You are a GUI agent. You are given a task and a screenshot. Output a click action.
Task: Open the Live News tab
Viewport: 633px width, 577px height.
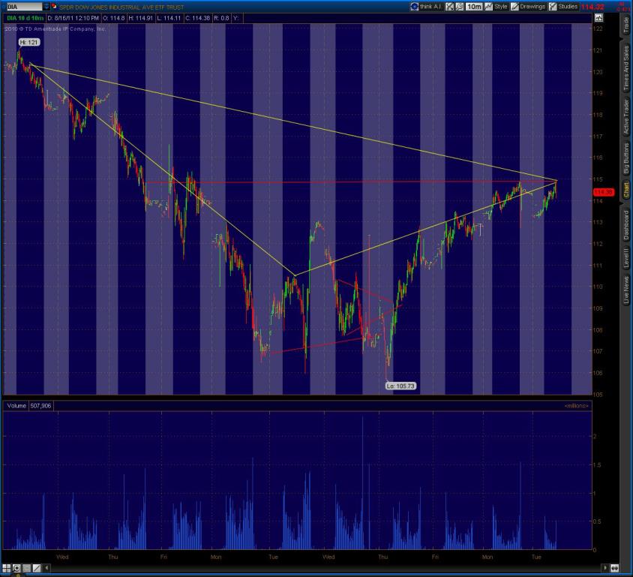625,291
